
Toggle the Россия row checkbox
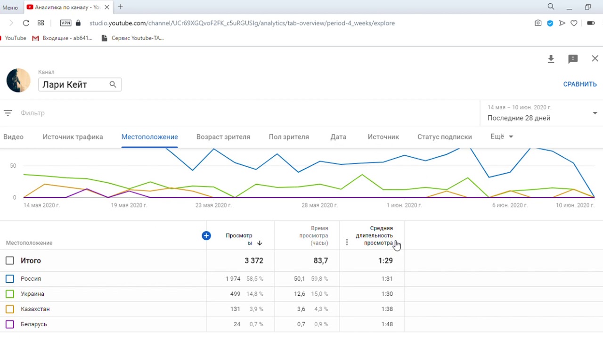pyautogui.click(x=10, y=279)
